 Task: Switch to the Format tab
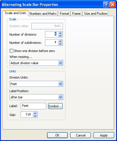[64, 14]
